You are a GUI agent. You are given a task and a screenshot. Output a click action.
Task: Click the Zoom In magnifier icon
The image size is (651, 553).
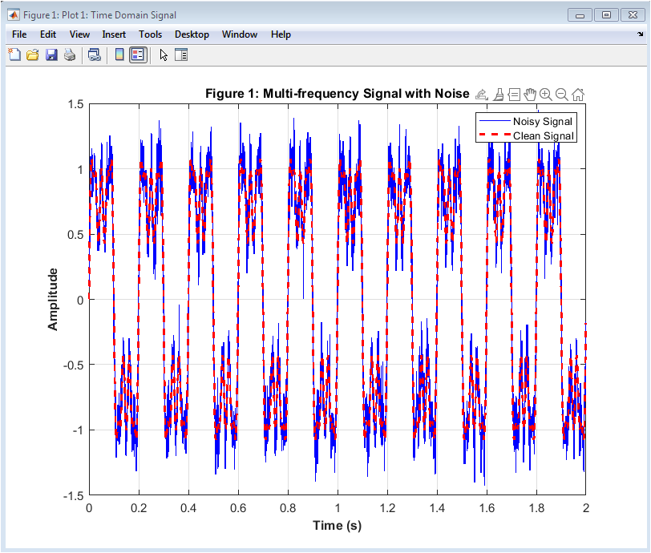pyautogui.click(x=546, y=95)
